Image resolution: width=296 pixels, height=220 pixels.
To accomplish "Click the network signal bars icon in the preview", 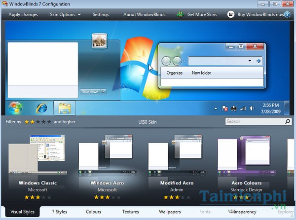I will click(243, 109).
